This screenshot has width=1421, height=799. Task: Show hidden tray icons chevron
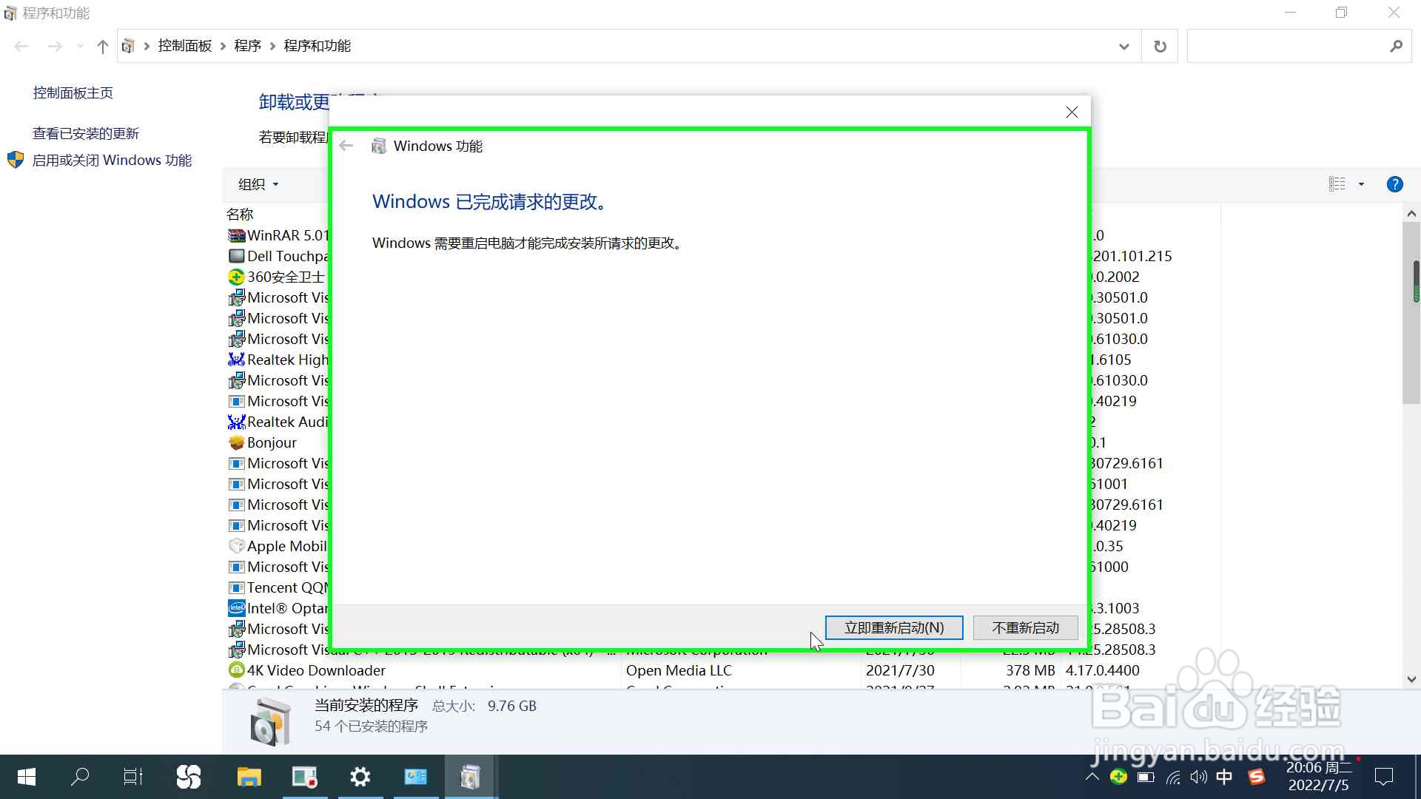tap(1092, 777)
